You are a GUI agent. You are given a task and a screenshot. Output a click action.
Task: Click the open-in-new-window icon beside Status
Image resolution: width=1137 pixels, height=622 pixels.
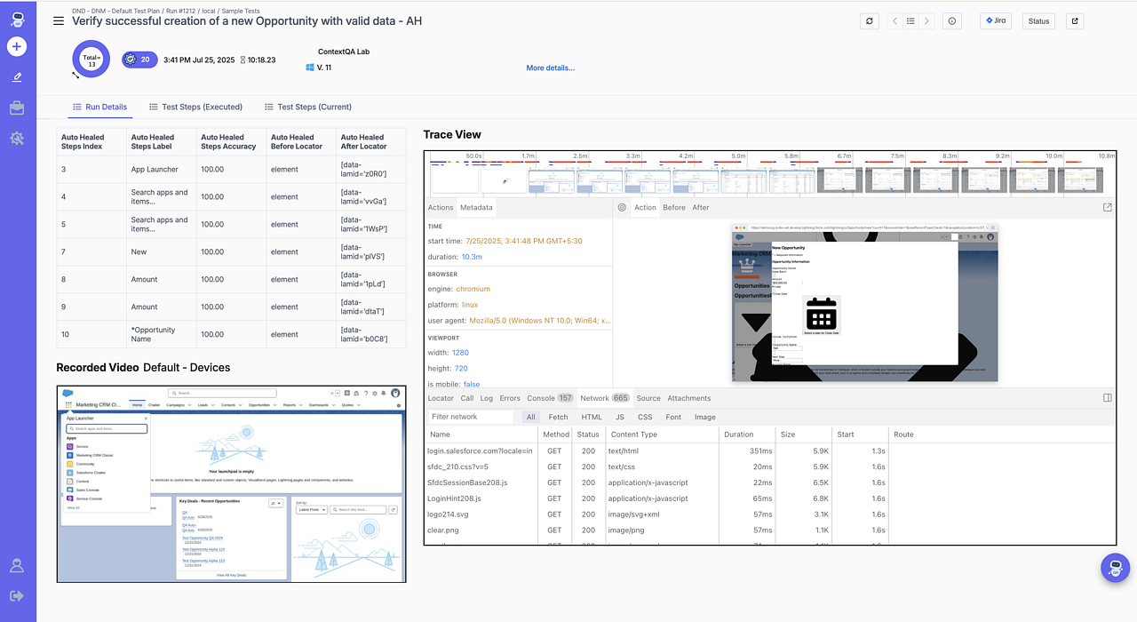(x=1075, y=21)
